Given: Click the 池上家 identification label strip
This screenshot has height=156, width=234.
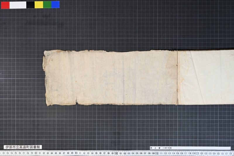Looking at the screenshot, I should [190, 148].
